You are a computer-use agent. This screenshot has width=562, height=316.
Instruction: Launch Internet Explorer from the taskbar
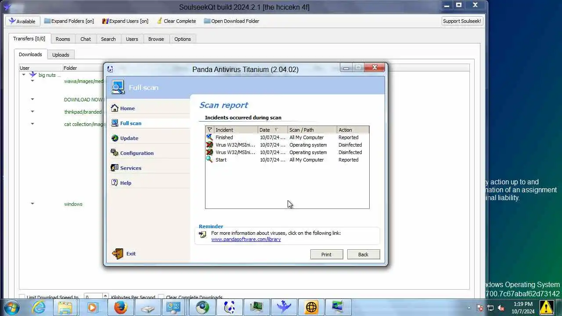(x=39, y=307)
